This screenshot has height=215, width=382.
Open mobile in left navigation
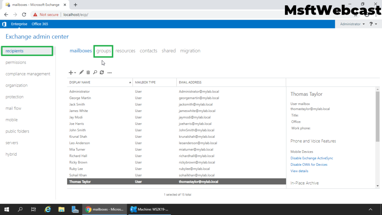click(12, 120)
